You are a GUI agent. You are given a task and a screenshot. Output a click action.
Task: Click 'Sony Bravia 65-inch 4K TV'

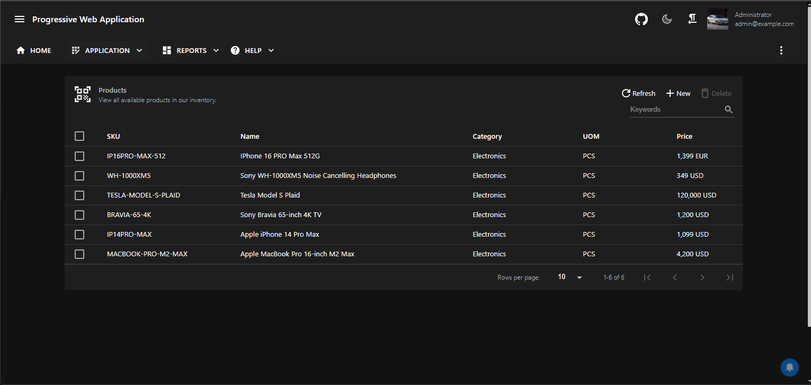[281, 215]
